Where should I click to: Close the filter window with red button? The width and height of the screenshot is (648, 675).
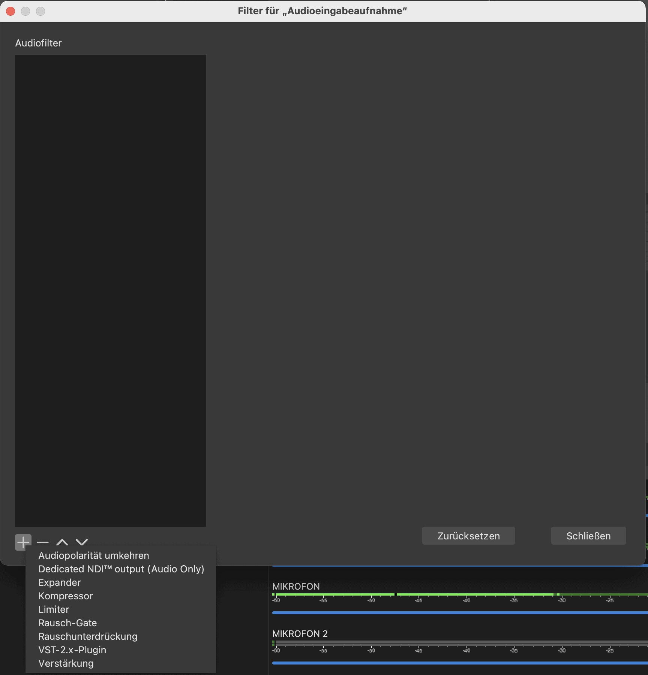(10, 11)
